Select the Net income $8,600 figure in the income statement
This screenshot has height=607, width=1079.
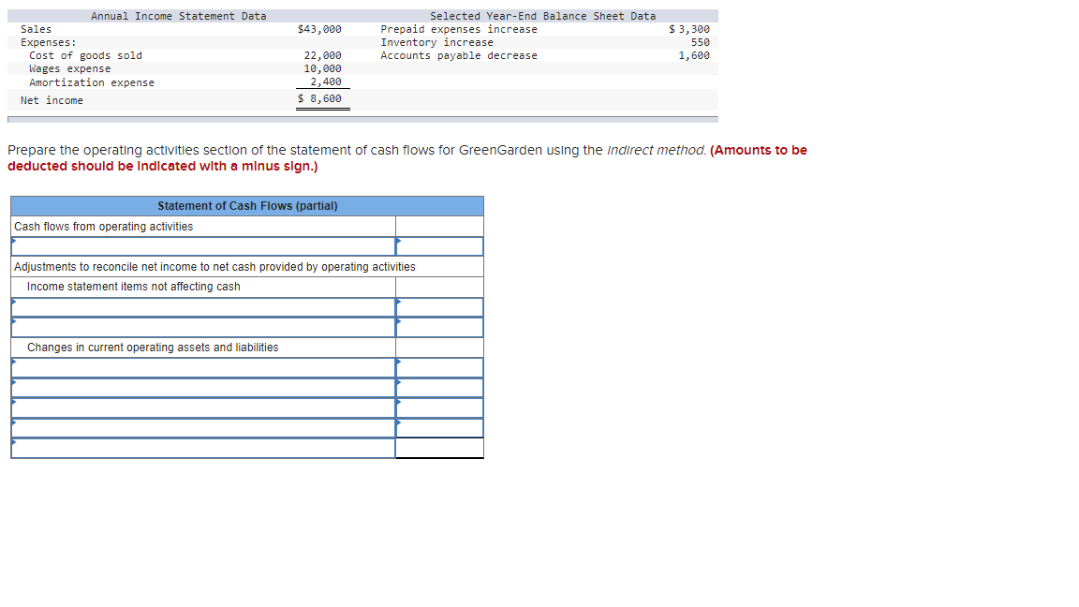(x=323, y=98)
